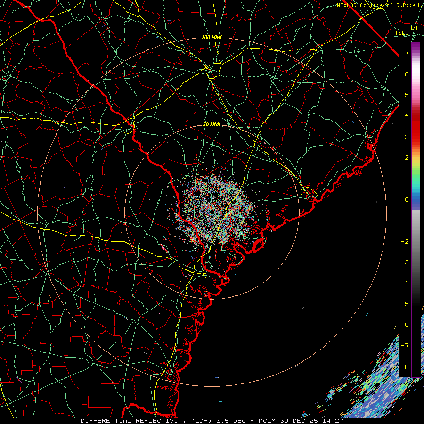This screenshot has width=424, height=424.
Task: Click the 50 NMI range ring label
Action: click(212, 124)
